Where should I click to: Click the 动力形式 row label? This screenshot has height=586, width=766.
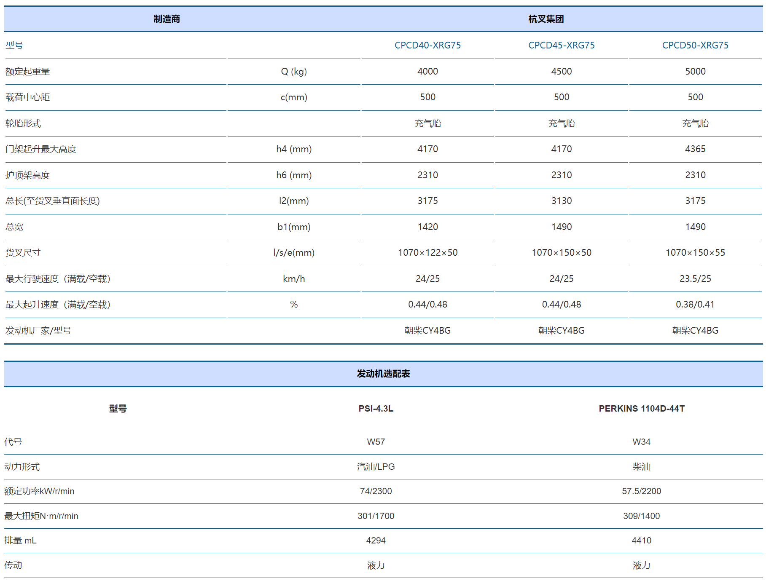[22, 467]
